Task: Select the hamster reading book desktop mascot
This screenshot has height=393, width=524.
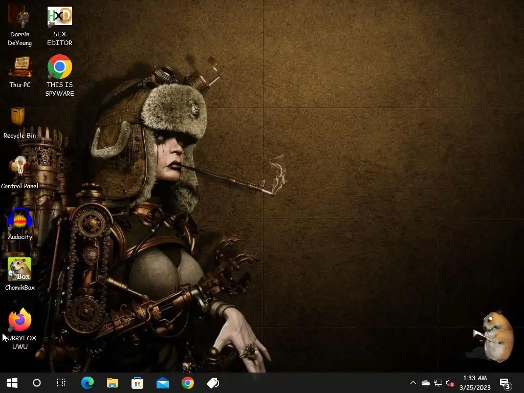Action: [x=494, y=336]
